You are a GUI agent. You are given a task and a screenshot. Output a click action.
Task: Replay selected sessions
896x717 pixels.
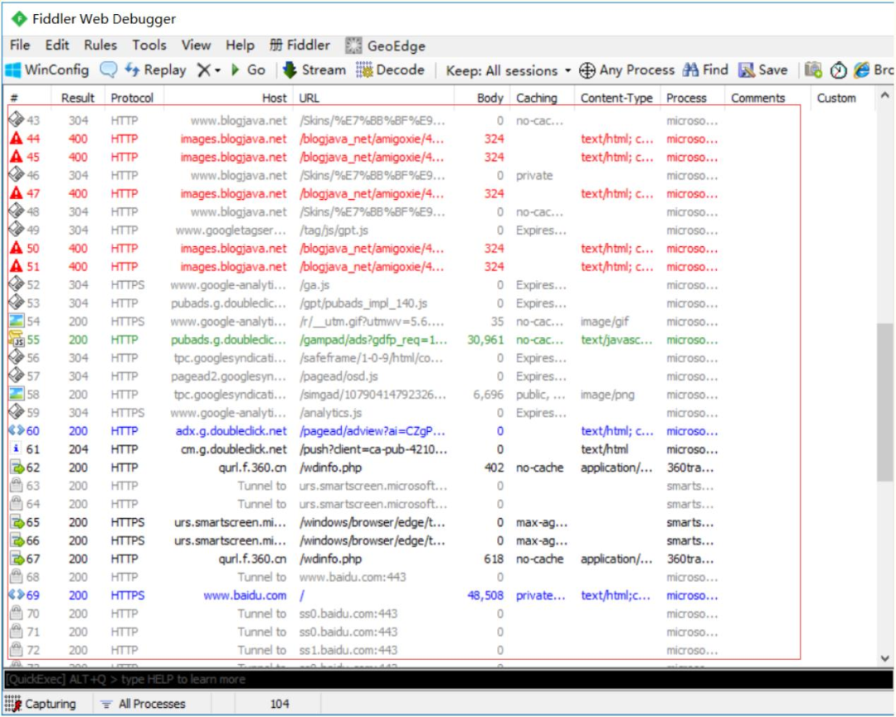[156, 70]
